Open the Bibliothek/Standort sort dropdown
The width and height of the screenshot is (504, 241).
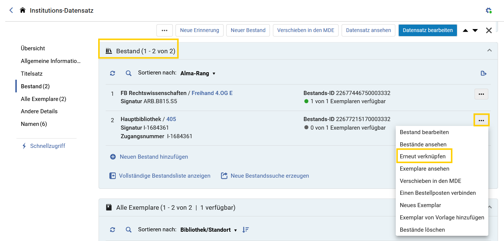click(x=209, y=230)
